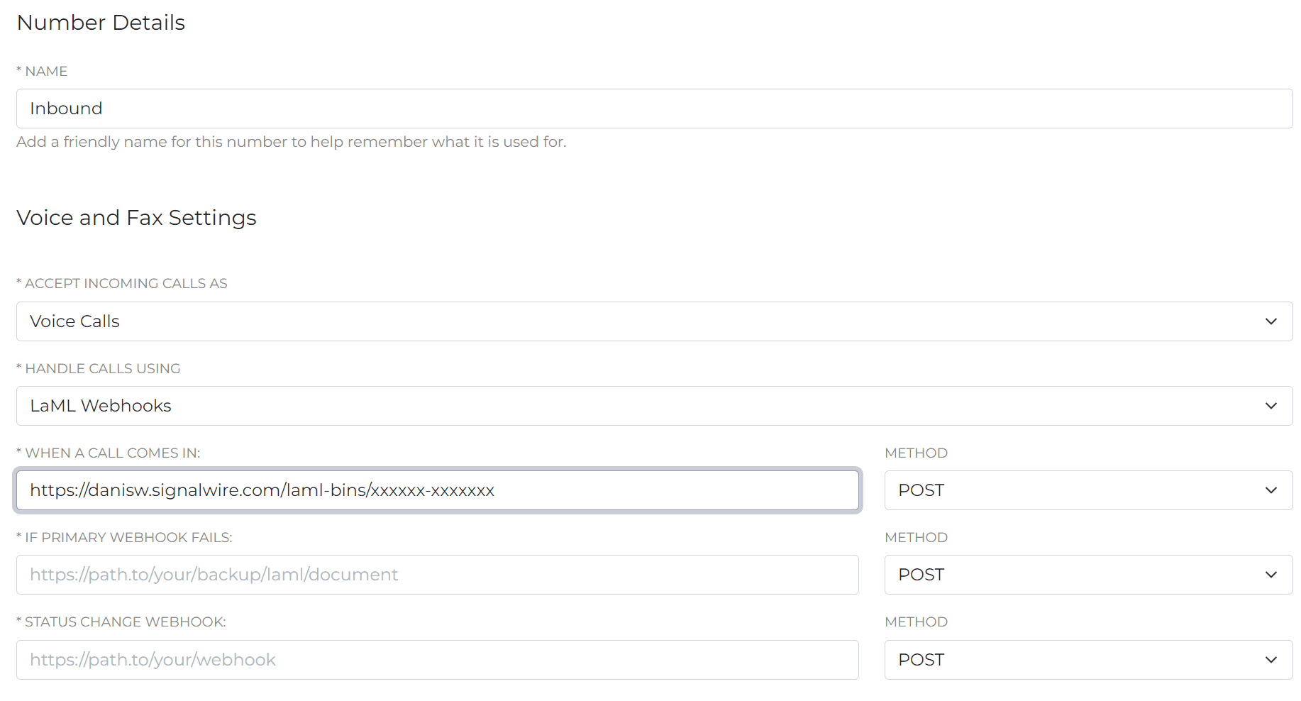Expand the Handle Calls Using dropdown

[654, 406]
